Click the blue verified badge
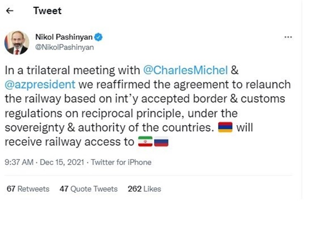330x229 pixels. (x=99, y=37)
